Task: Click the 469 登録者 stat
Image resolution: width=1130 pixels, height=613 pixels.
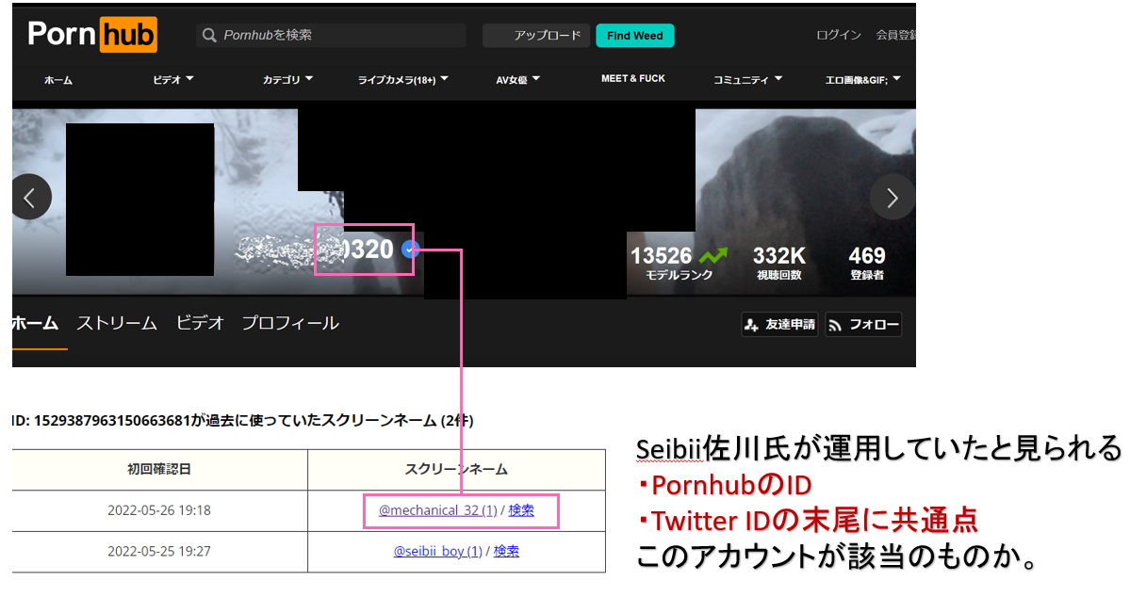Action: point(867,262)
